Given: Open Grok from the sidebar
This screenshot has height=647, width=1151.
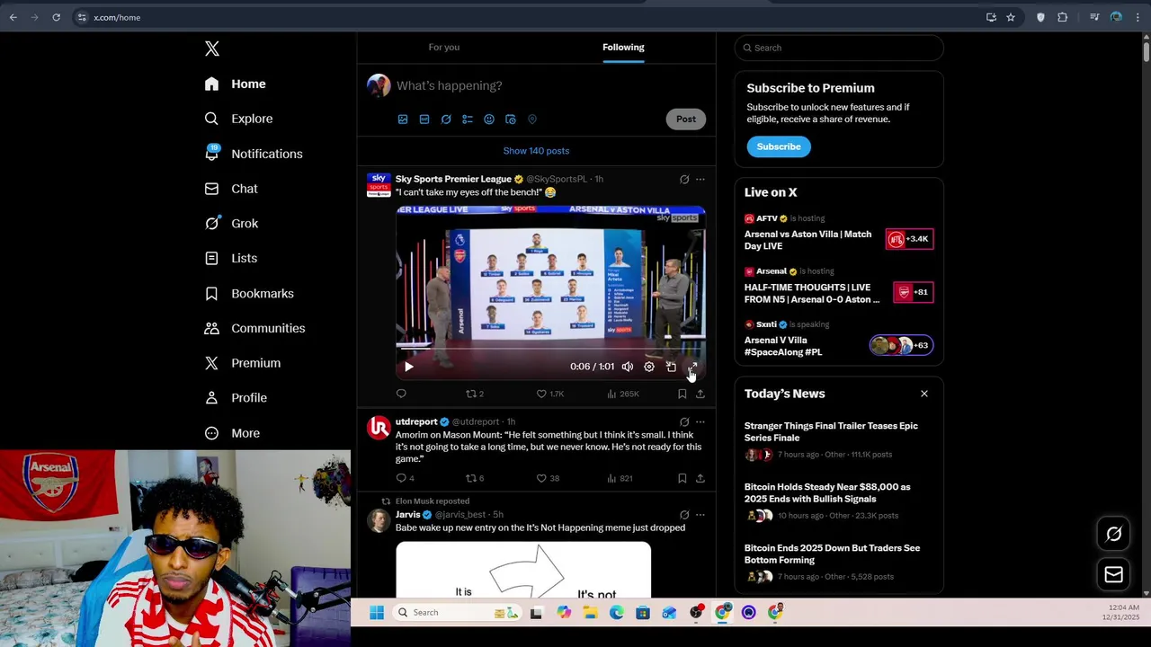Looking at the screenshot, I should [231, 223].
